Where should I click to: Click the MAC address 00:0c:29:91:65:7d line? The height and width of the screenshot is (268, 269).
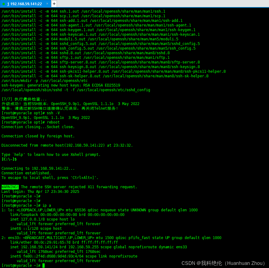[64, 242]
